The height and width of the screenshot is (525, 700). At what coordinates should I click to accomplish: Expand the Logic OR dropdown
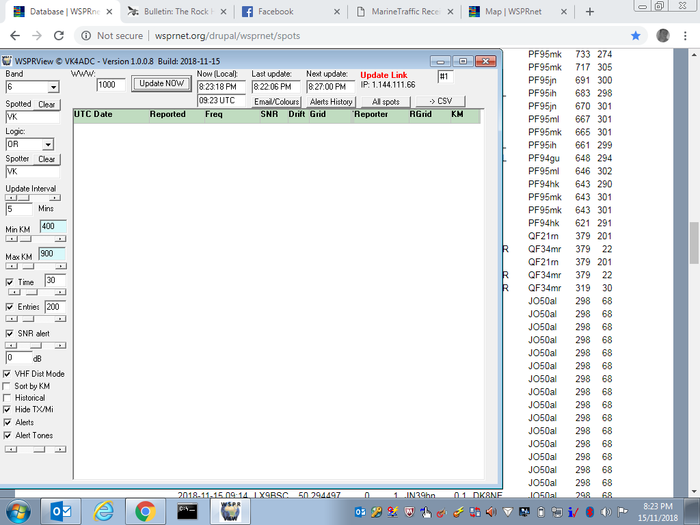pyautogui.click(x=47, y=144)
